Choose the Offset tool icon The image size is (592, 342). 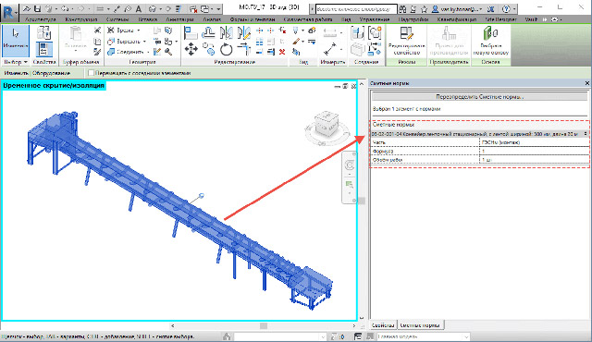click(208, 33)
